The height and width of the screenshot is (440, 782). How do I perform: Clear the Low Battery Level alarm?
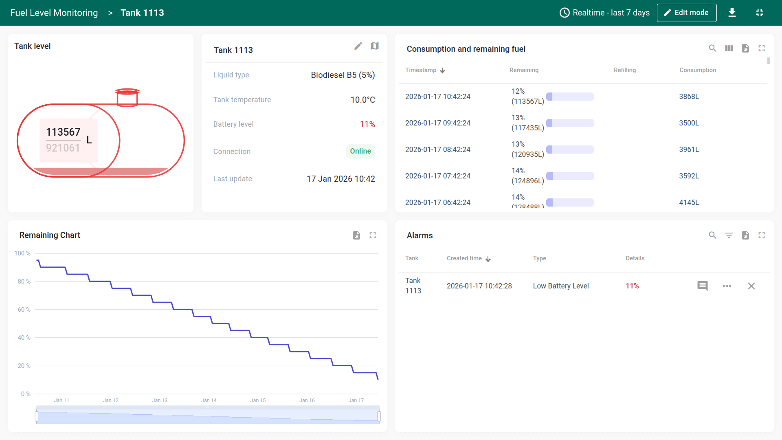click(x=751, y=286)
